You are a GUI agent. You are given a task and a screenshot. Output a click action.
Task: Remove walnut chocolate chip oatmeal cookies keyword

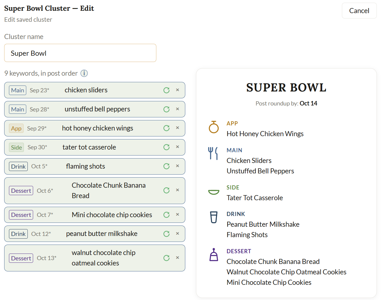click(178, 258)
